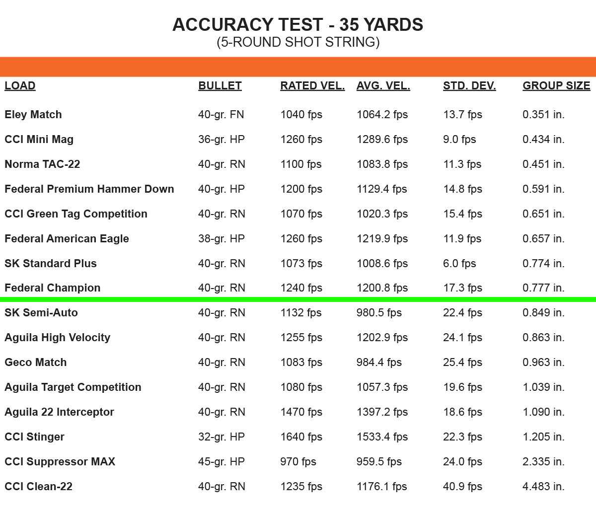The height and width of the screenshot is (513, 596).
Task: Click the orange banner bar
Action: [x=298, y=67]
